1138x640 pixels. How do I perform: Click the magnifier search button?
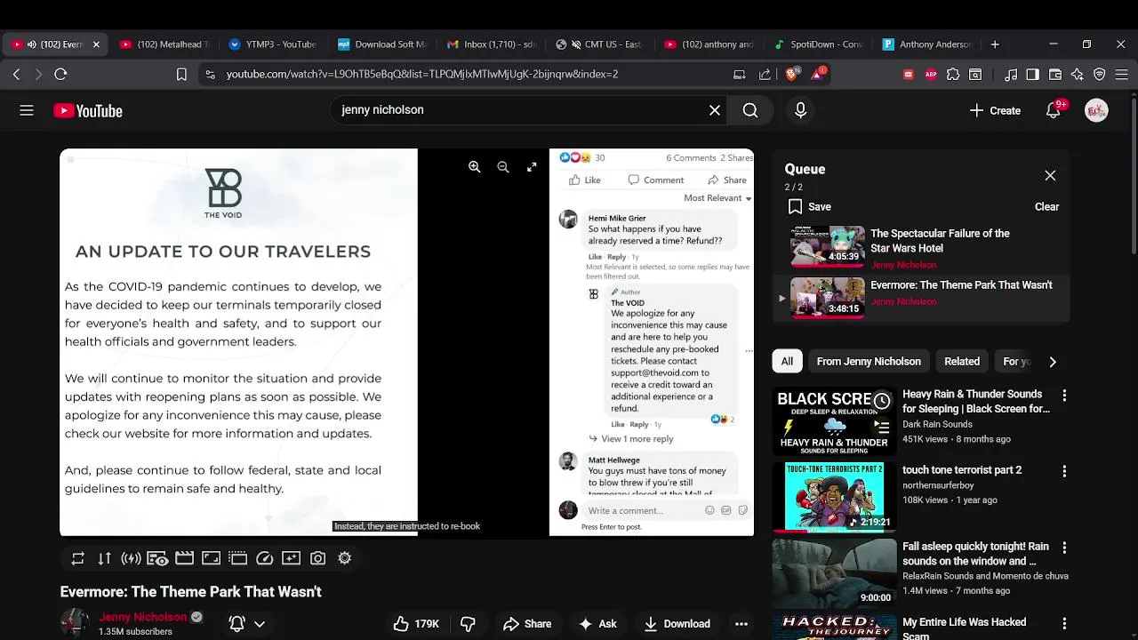click(750, 110)
